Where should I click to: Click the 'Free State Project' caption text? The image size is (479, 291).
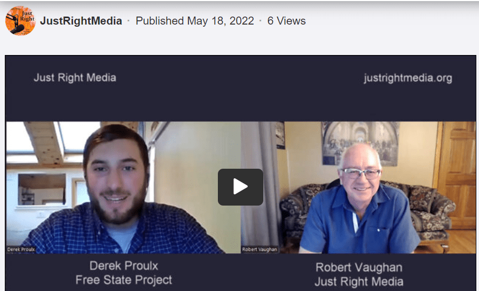(124, 280)
